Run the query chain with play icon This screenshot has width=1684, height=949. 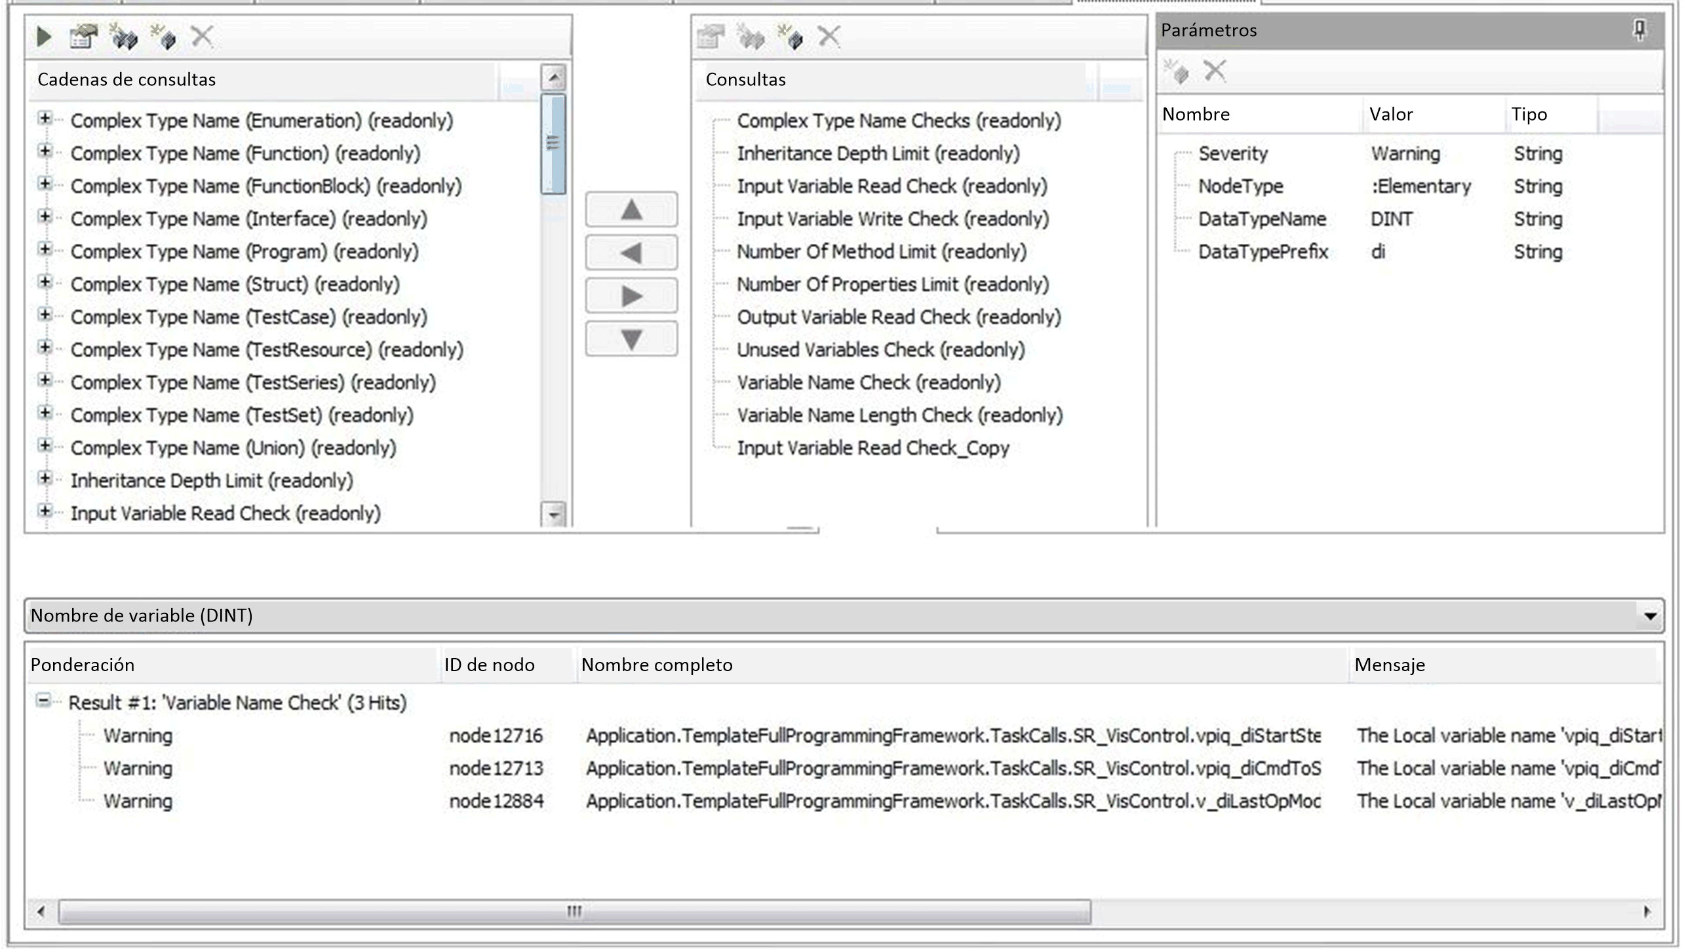(44, 37)
